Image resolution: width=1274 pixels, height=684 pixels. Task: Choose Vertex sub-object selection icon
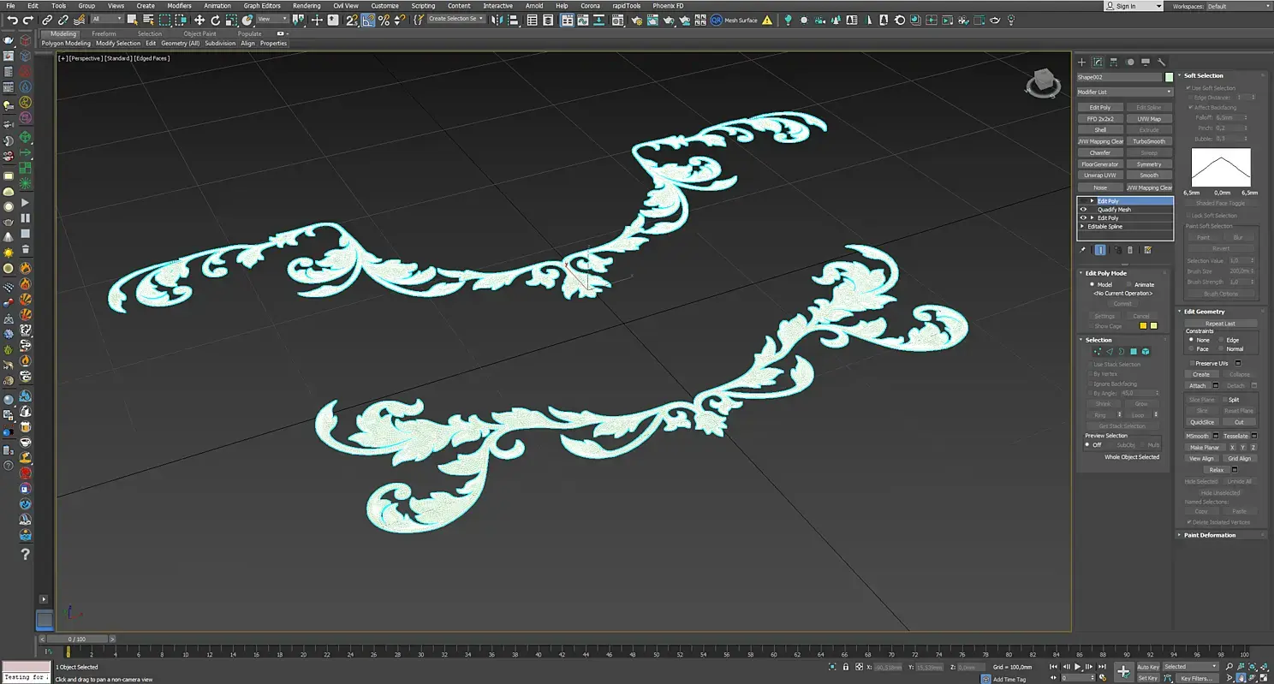pyautogui.click(x=1098, y=352)
